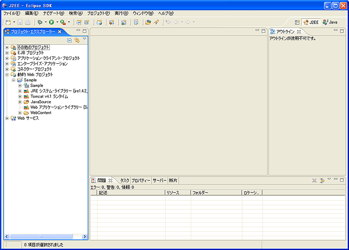
Task: Open the ファイル(F) menu
Action: tap(12, 13)
